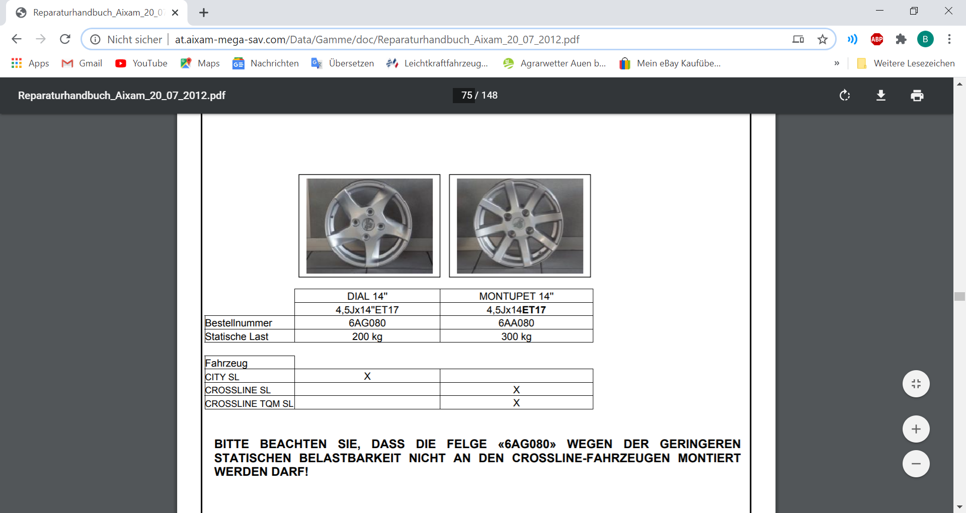Bookmark this page with the star icon
This screenshot has height=513, width=966.
click(823, 39)
